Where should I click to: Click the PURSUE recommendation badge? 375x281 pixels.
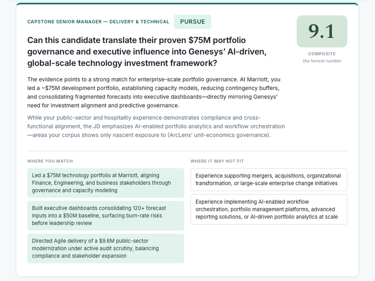point(193,22)
